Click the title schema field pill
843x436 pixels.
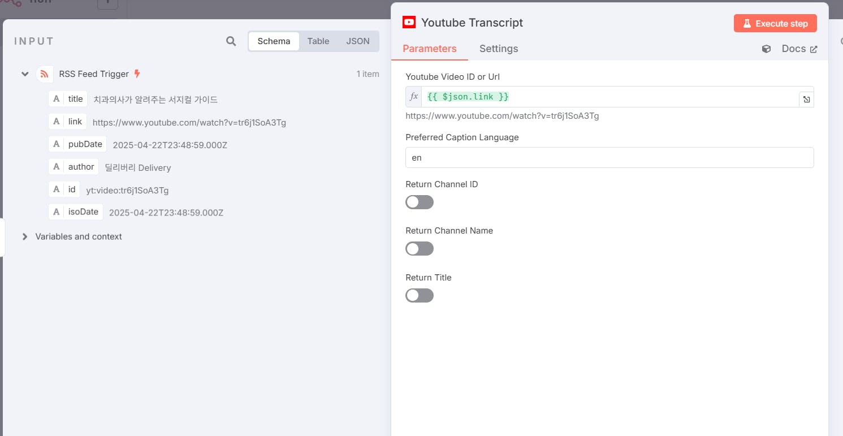(68, 99)
